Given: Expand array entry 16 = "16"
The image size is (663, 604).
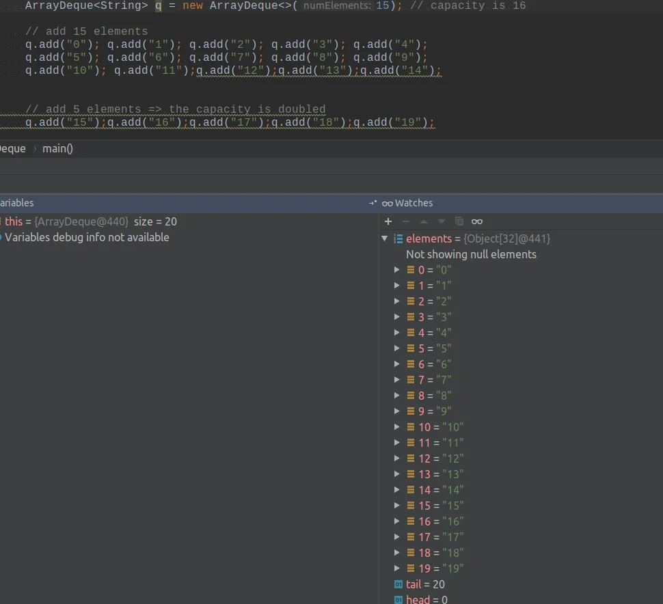Looking at the screenshot, I should click(x=396, y=521).
